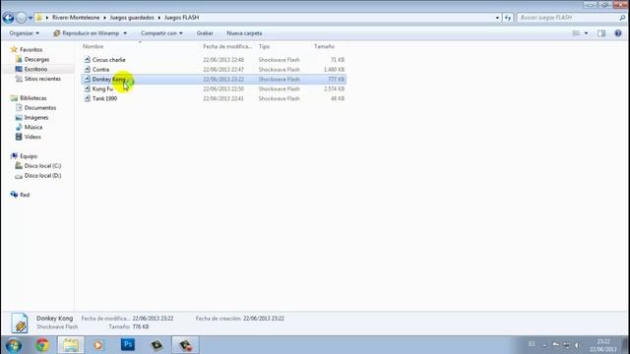The image size is (630, 354).
Task: Click the folder icon in address bar
Action: [39, 18]
